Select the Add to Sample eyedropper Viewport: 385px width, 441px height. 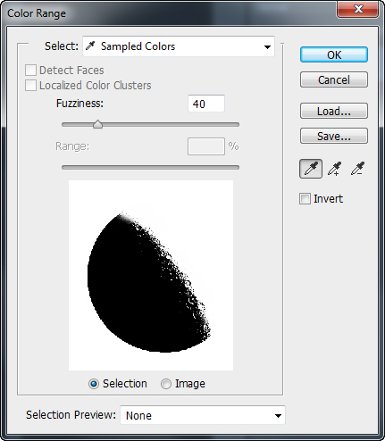point(334,169)
